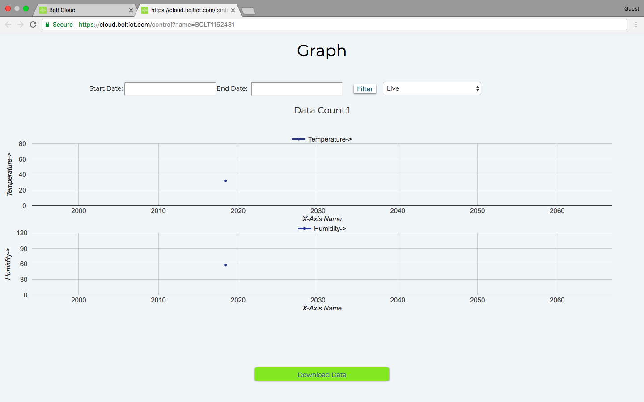Viewport: 644px width, 402px height.
Task: Click the humidity data point
Action: (225, 265)
